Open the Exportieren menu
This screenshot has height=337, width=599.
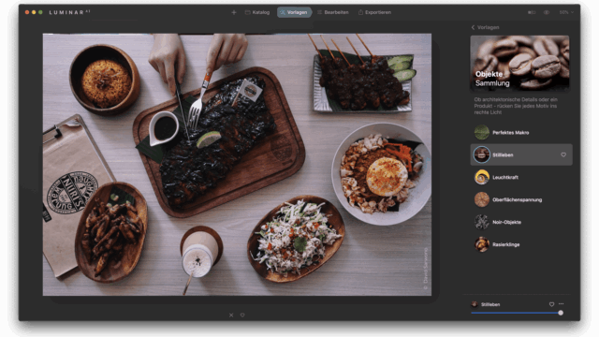pyautogui.click(x=374, y=12)
